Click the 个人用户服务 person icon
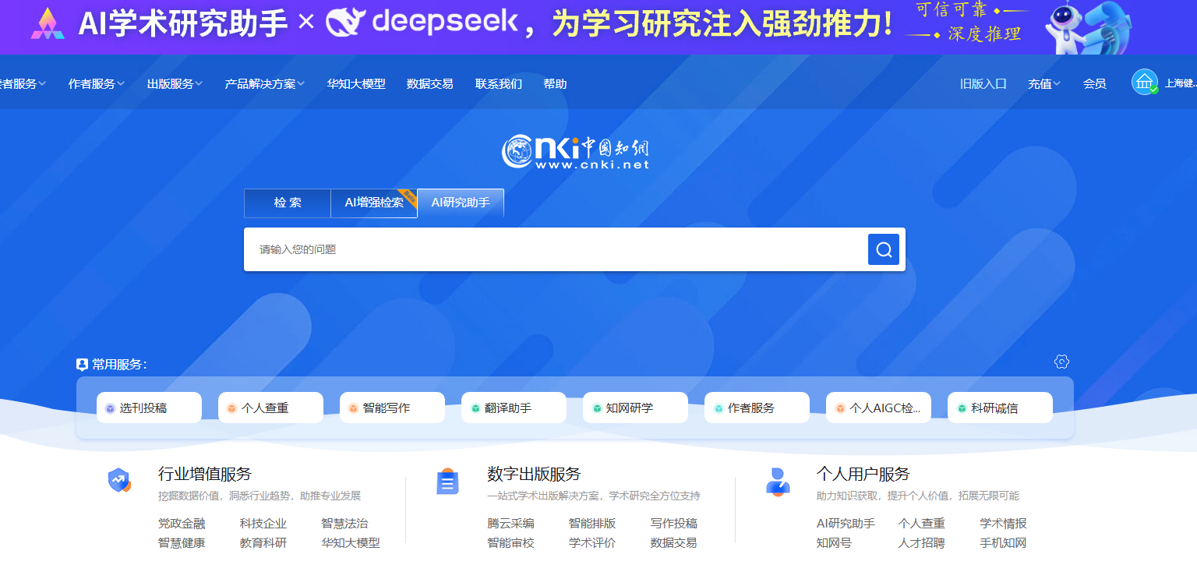This screenshot has width=1197, height=586. (777, 482)
